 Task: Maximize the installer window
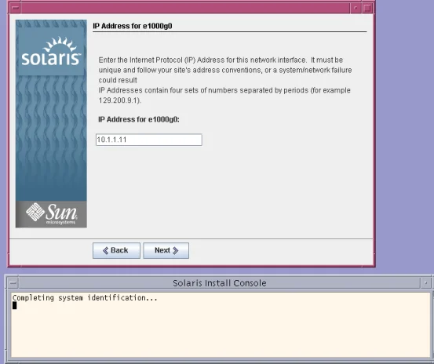tap(367, 8)
